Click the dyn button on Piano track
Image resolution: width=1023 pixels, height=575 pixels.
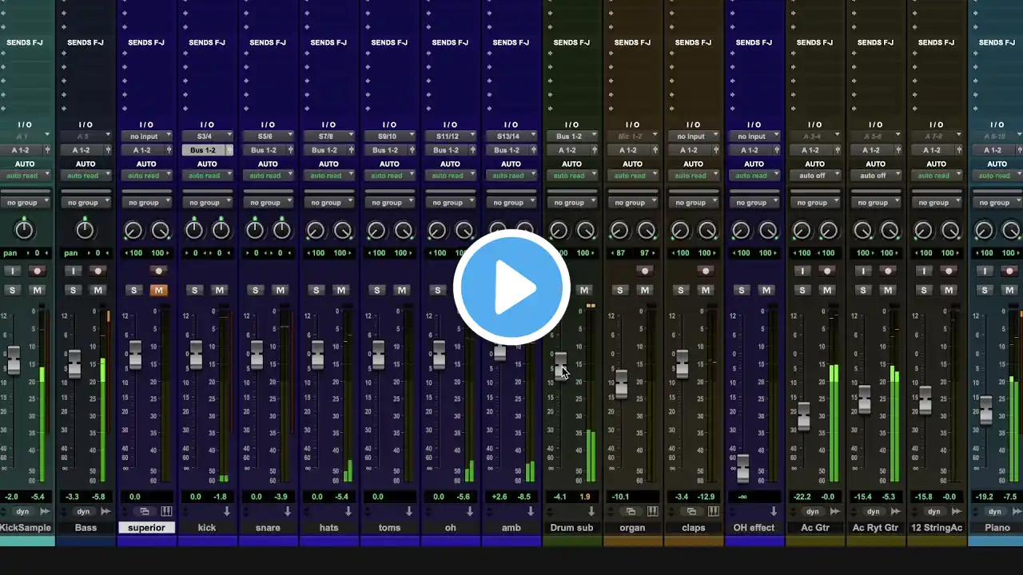point(994,511)
